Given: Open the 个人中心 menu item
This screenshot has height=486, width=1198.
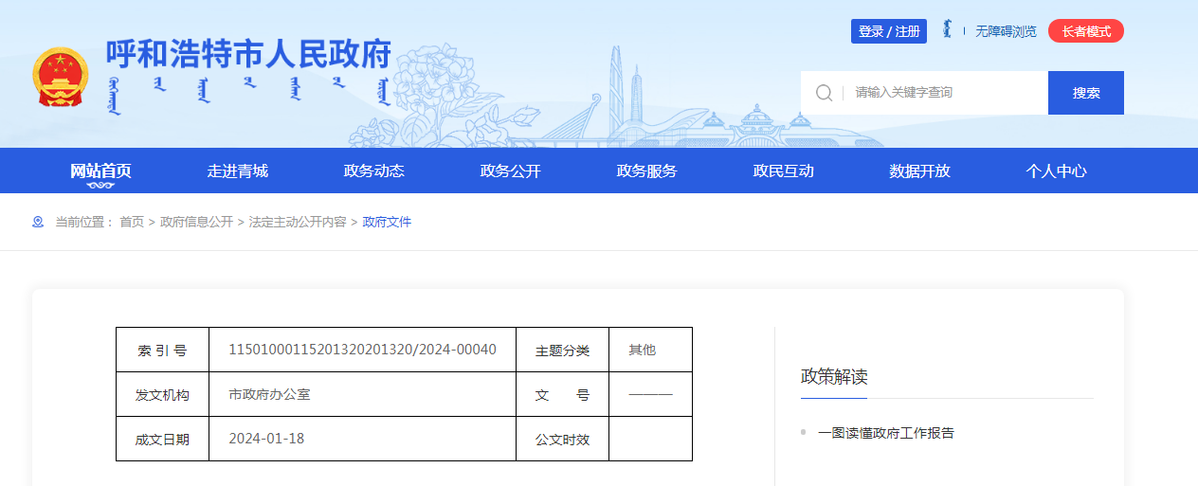Looking at the screenshot, I should [1057, 171].
